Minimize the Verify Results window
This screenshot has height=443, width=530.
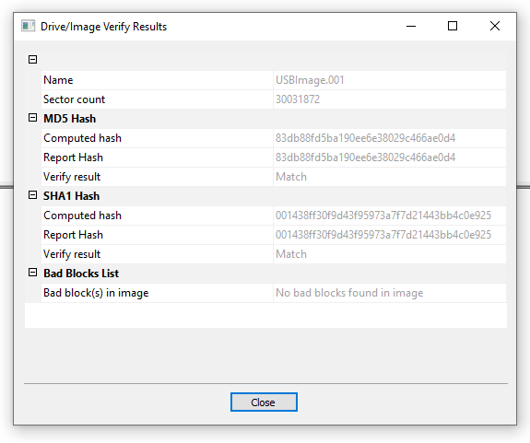tap(411, 26)
